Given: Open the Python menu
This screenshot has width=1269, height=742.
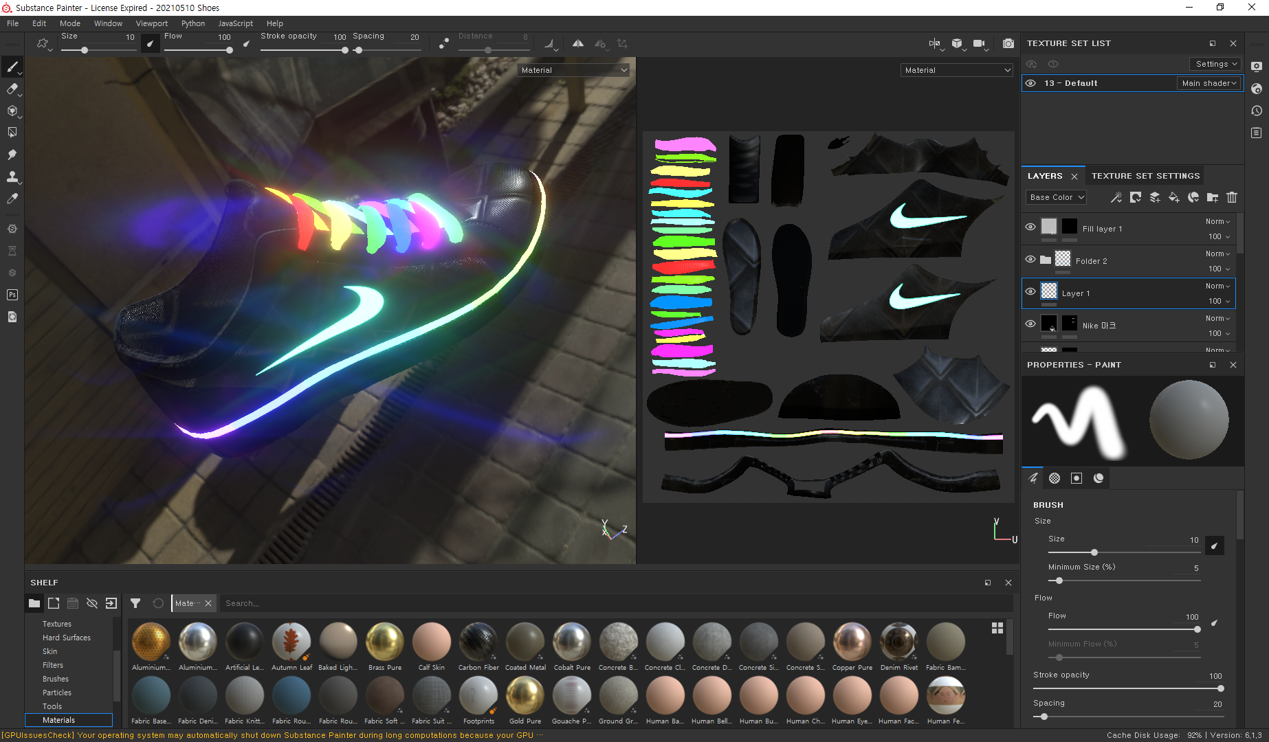Looking at the screenshot, I should pyautogui.click(x=193, y=23).
